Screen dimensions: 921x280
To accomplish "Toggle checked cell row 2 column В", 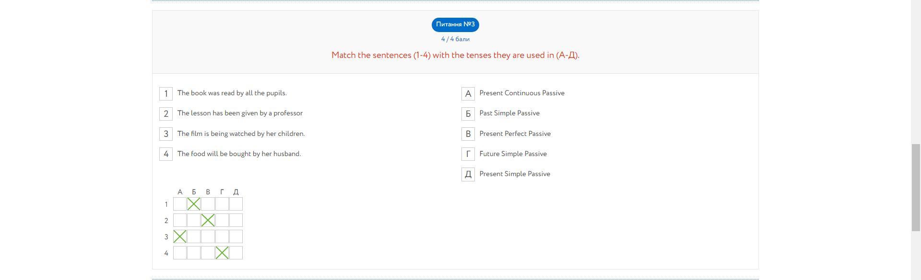I will pyautogui.click(x=208, y=221).
